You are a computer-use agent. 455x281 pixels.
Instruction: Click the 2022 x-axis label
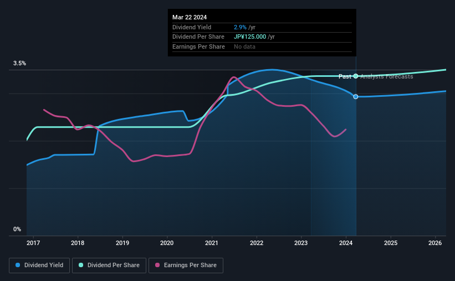click(257, 243)
